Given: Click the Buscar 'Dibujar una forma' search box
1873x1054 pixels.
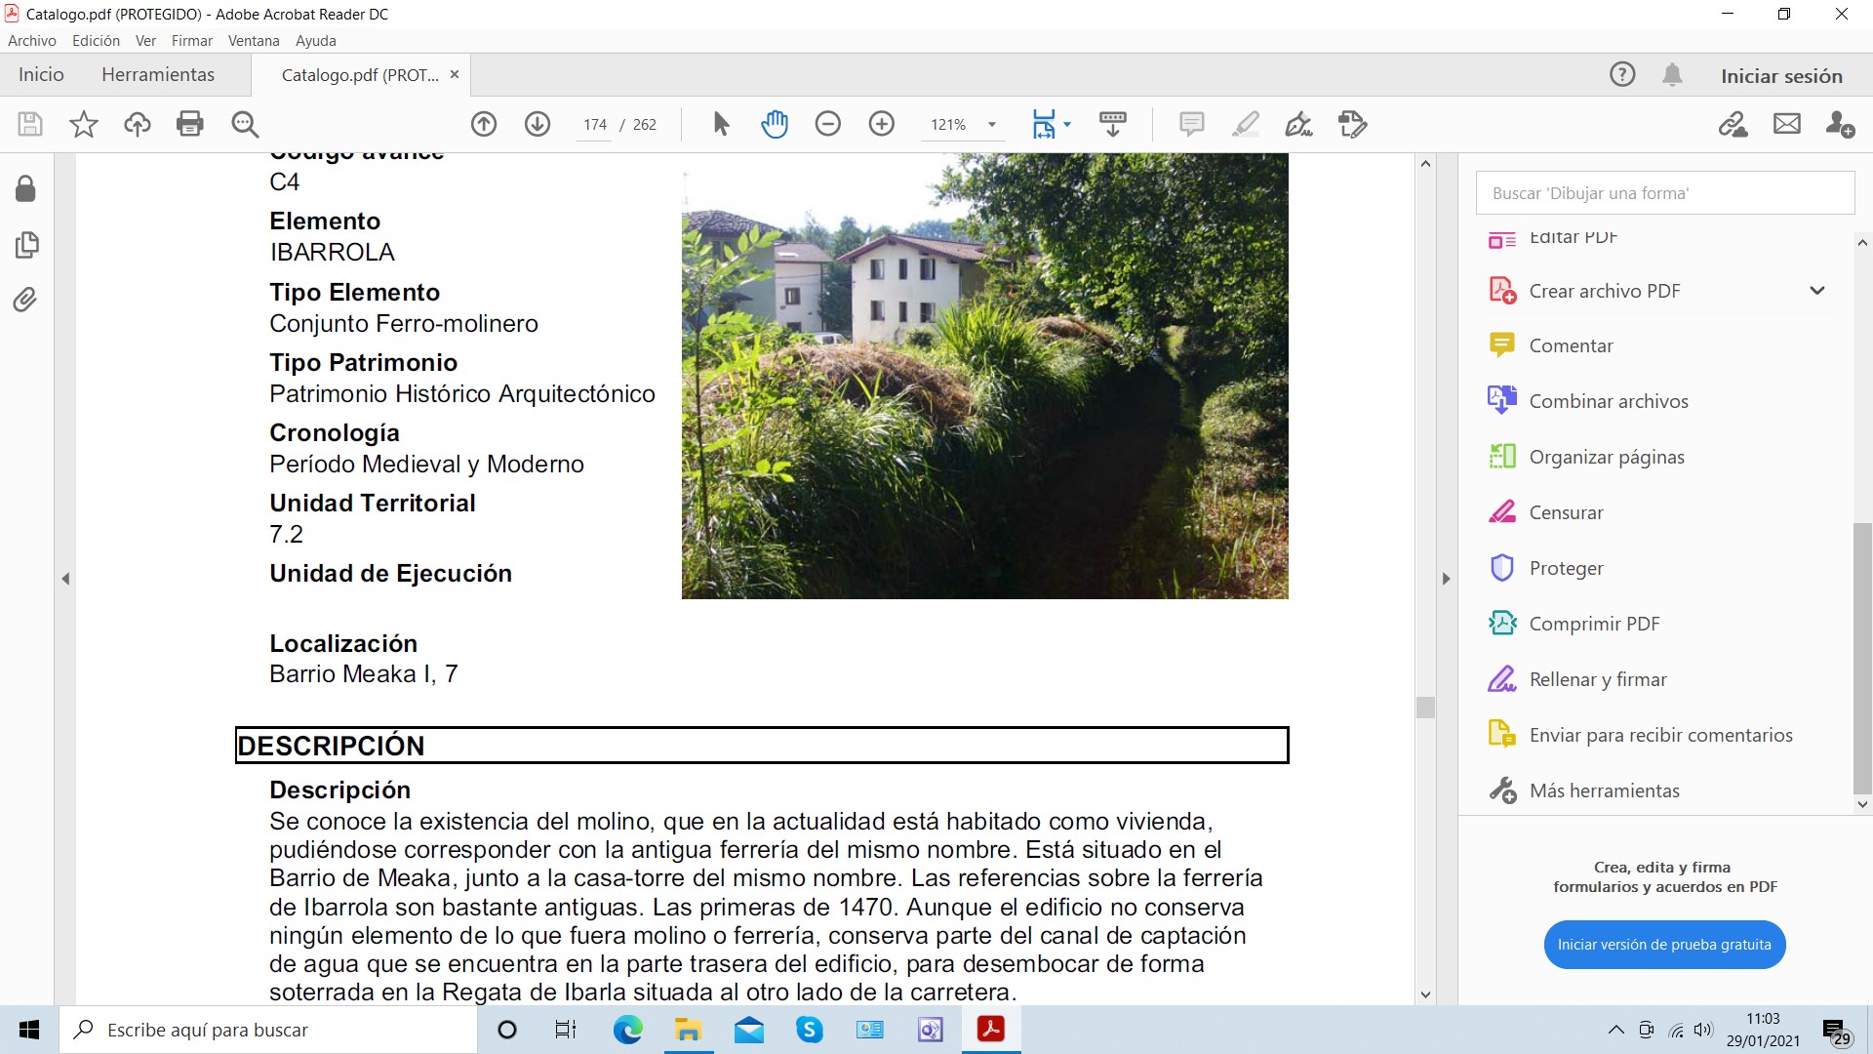Looking at the screenshot, I should click(1664, 193).
